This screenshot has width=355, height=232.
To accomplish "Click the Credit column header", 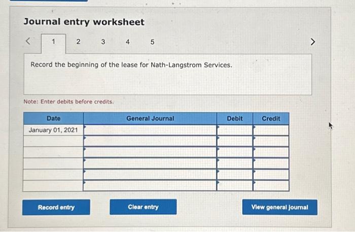I will coord(271,118).
